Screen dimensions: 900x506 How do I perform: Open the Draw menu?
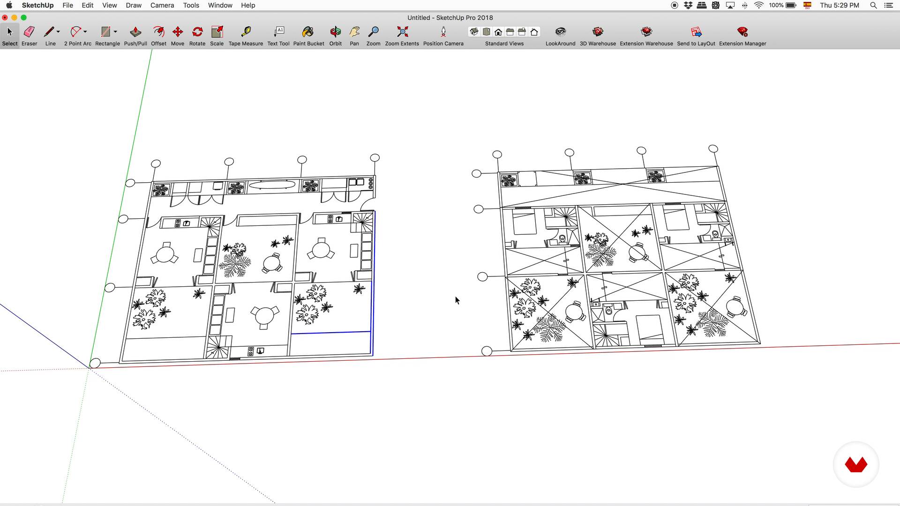tap(134, 5)
